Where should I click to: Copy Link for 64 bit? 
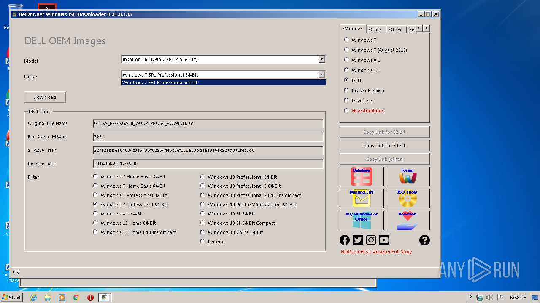384,146
